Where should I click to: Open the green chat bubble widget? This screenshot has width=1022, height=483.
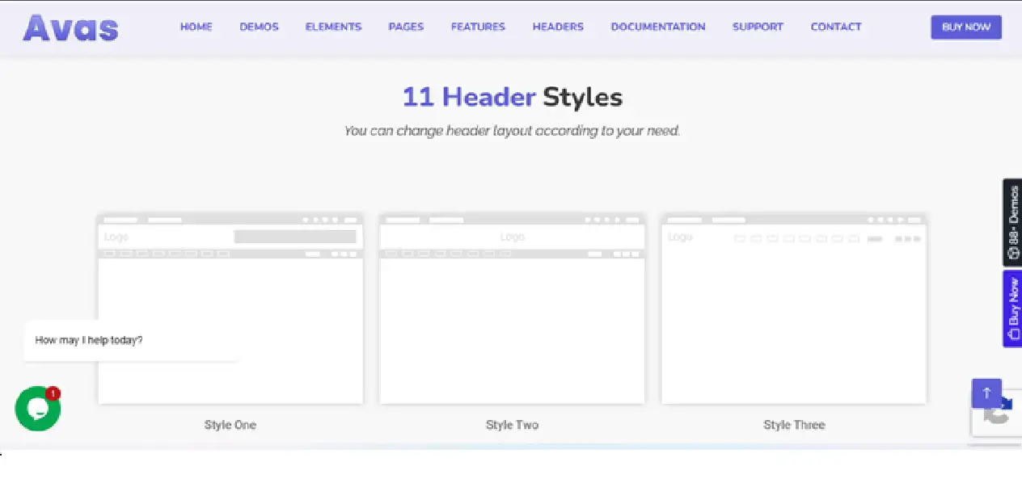(38, 409)
